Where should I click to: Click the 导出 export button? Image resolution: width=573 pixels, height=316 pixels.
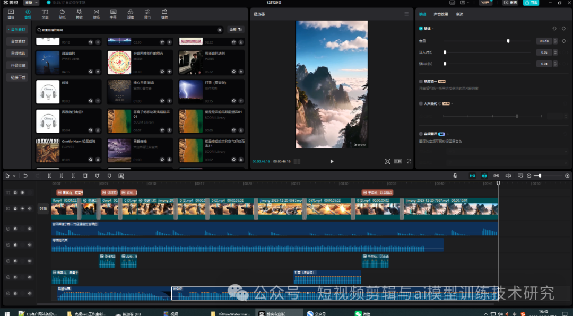coord(530,3)
